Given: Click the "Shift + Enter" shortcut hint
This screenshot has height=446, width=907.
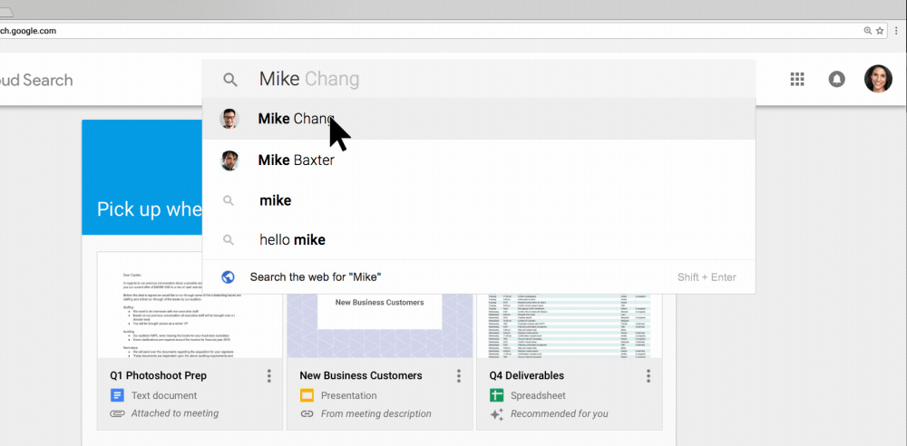Looking at the screenshot, I should coord(707,277).
